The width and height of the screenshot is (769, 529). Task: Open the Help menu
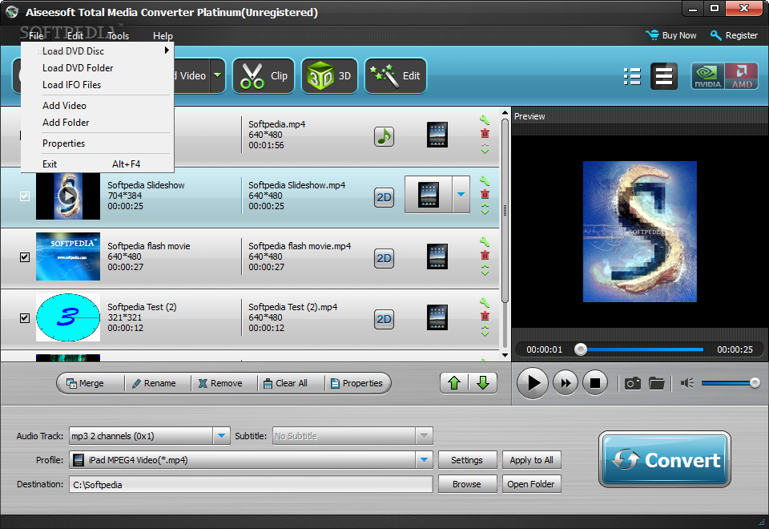pyautogui.click(x=163, y=36)
